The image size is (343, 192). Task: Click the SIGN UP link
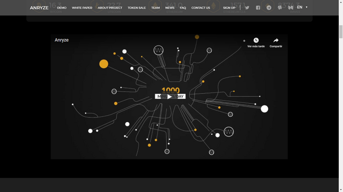pyautogui.click(x=229, y=7)
